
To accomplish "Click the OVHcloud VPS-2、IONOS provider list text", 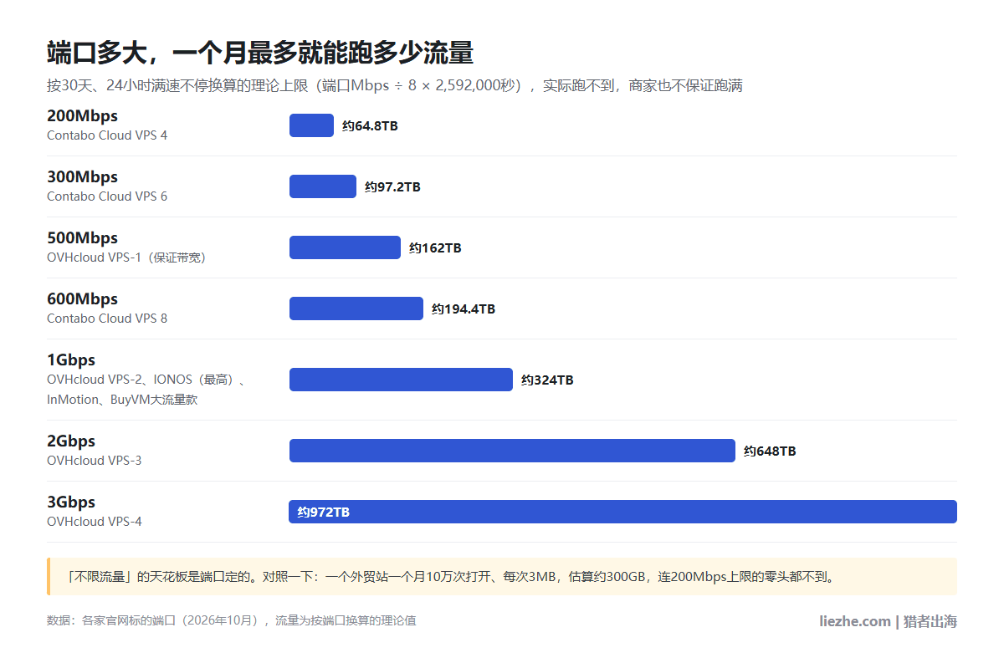I will pyautogui.click(x=146, y=390).
